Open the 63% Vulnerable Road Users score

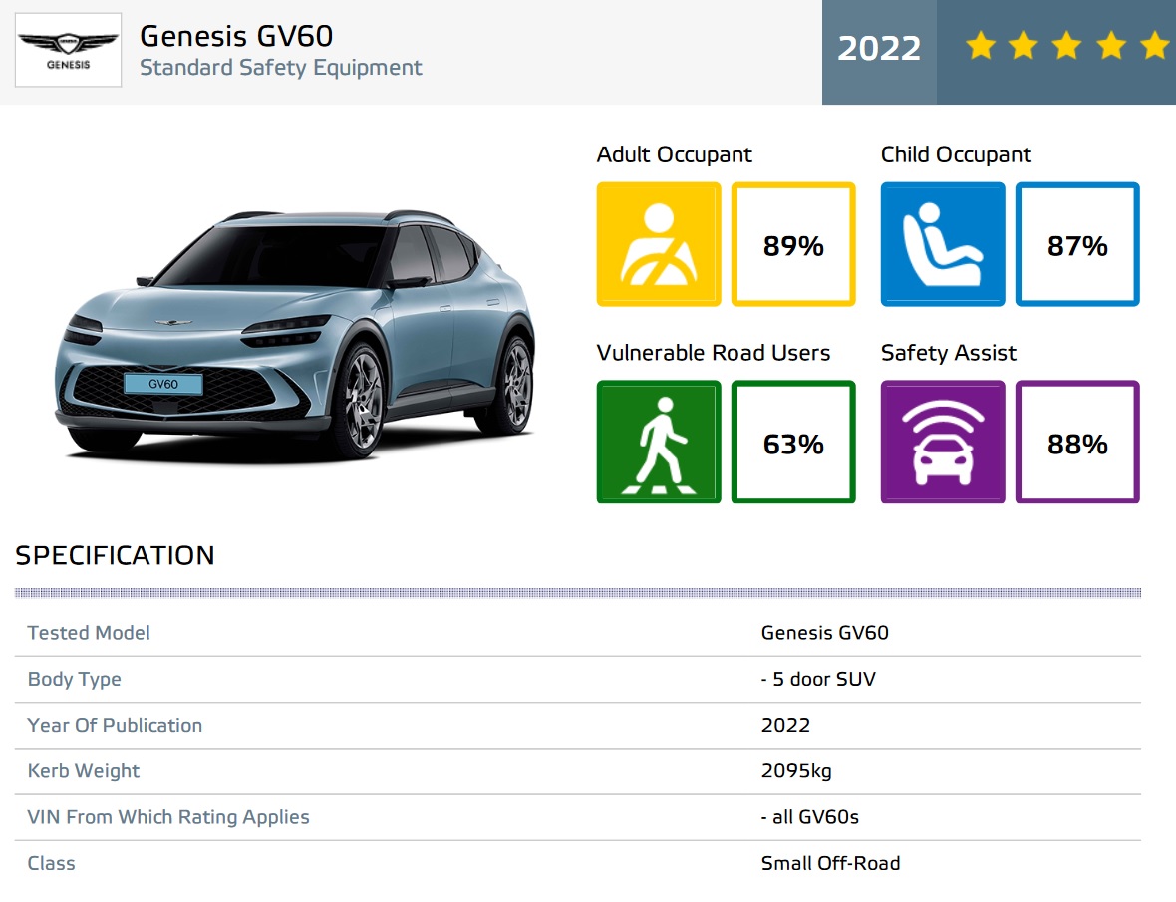[793, 443]
